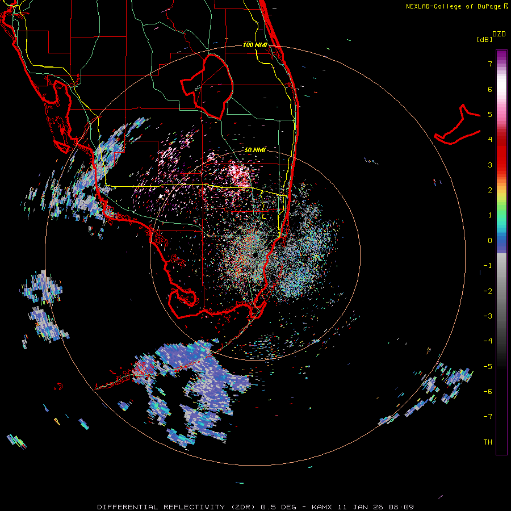Viewport: 511px width, 511px height.
Task: Click the 0 value on the color scale
Action: tap(490, 241)
